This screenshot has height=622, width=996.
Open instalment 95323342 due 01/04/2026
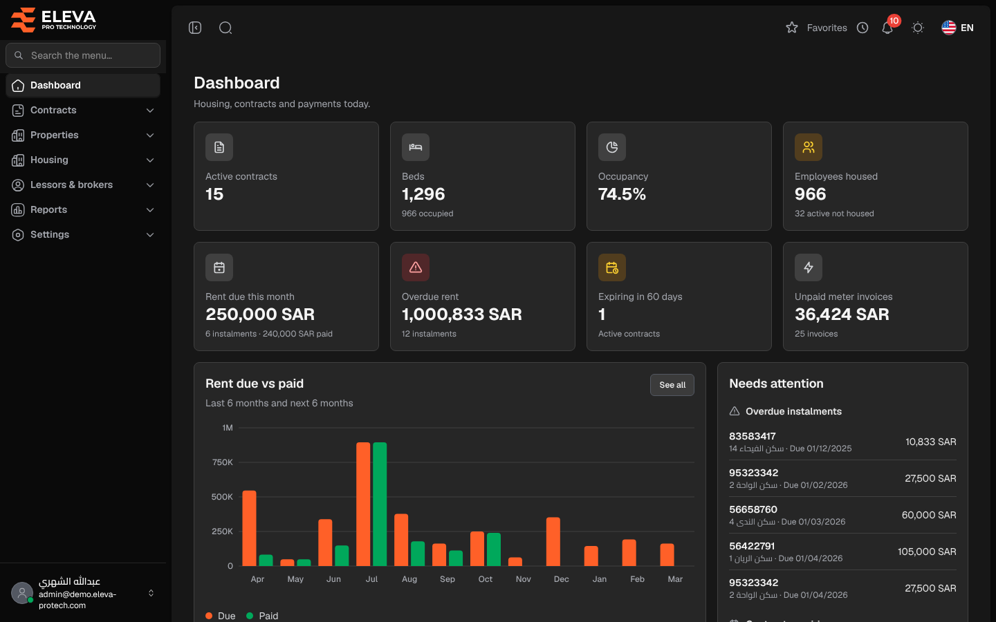[x=842, y=588]
